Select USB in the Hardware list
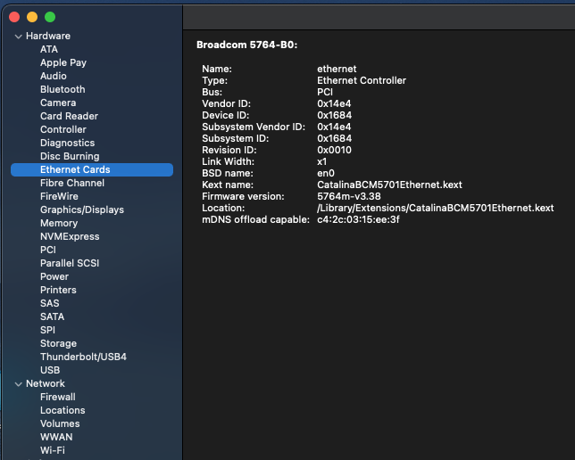This screenshot has height=460, width=575. 50,370
